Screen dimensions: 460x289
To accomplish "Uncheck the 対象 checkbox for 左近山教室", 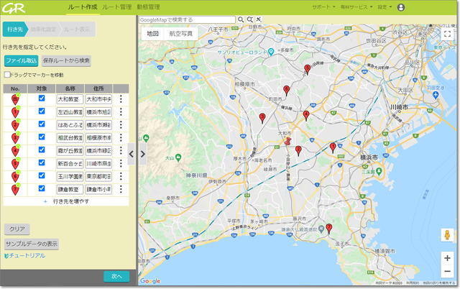I will coord(42,111).
